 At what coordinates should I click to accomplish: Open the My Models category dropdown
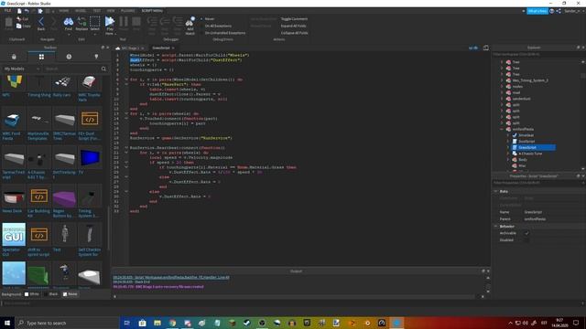click(21, 69)
